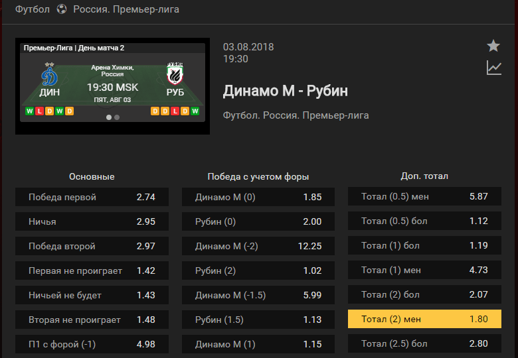Select П1 с форой (-1) odds 4.98
This screenshot has width=518, height=358.
[92, 344]
